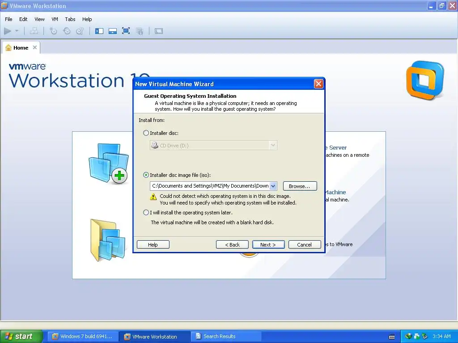Open Search Results taskbar item

click(x=226, y=336)
